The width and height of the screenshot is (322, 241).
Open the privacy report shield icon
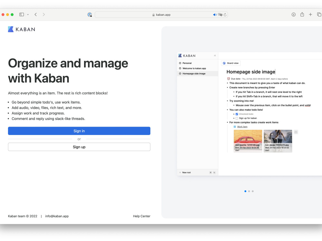click(x=90, y=14)
